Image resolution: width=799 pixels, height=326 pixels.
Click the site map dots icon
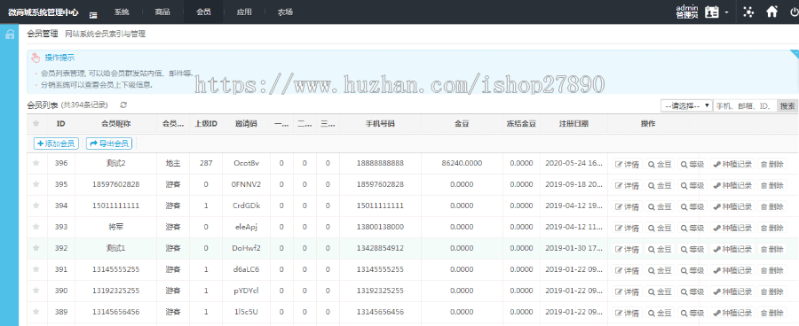[748, 12]
